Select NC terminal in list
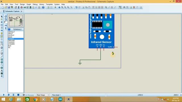This screenshot has width=182, height=102. click(x=16, y=48)
